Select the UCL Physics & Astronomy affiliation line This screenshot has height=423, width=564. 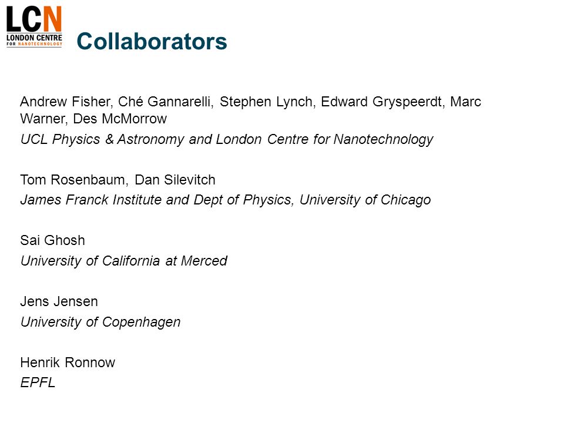click(227, 139)
